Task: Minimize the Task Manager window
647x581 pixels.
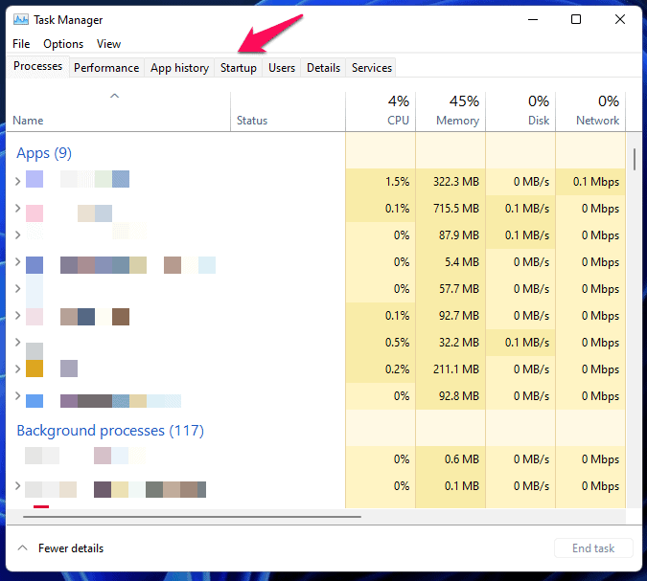Action: pos(533,19)
